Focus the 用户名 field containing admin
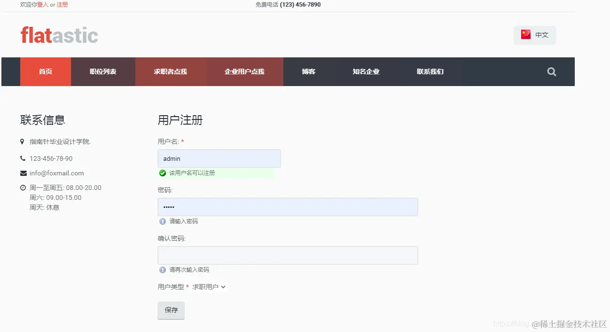The height and width of the screenshot is (332, 610). 219,158
